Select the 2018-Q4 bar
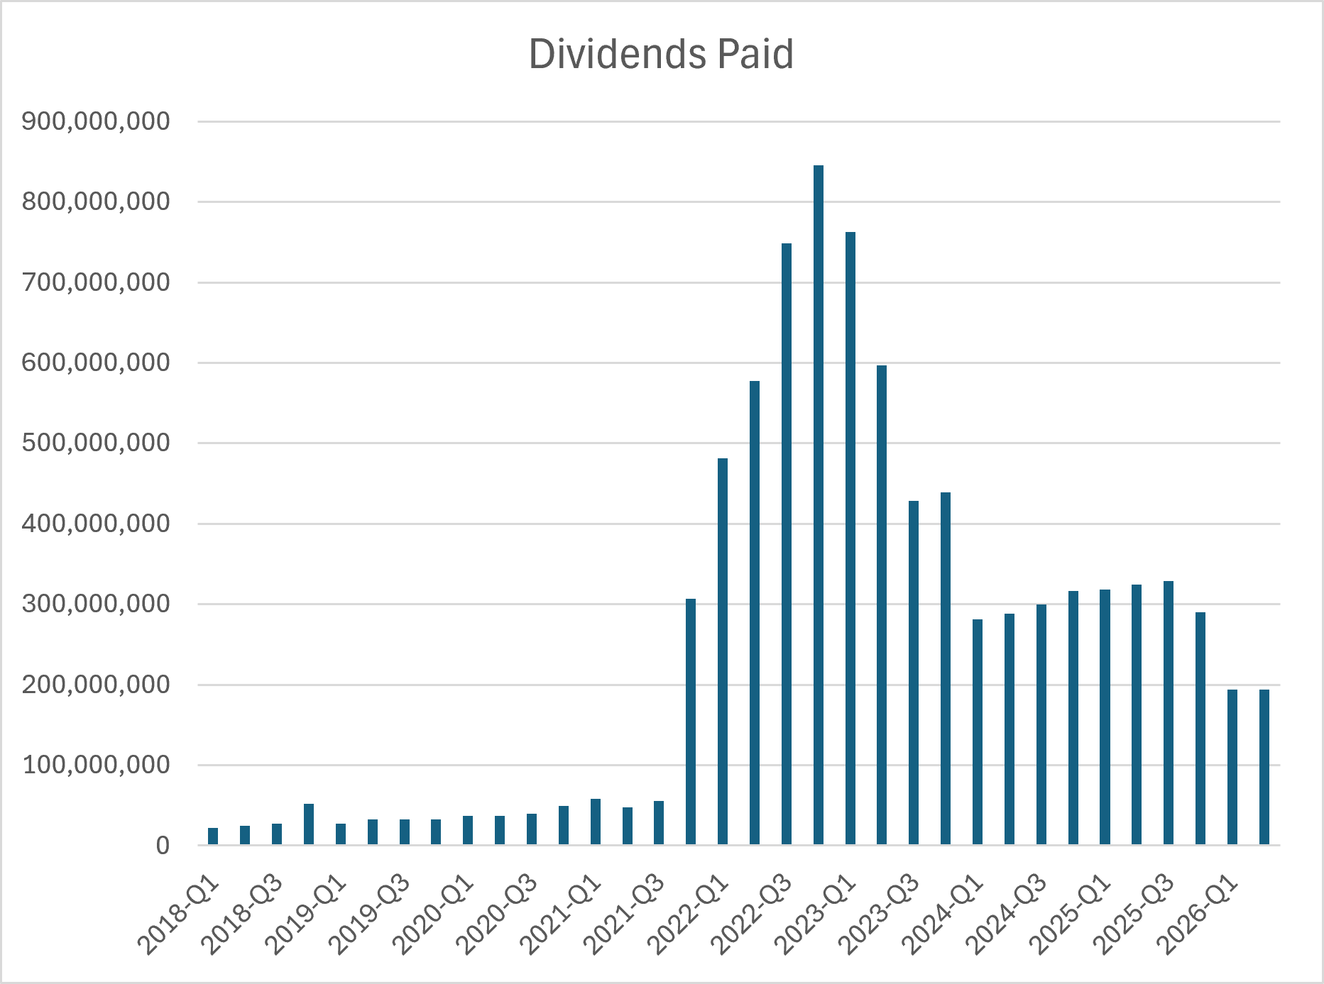The height and width of the screenshot is (984, 1324). point(309,824)
